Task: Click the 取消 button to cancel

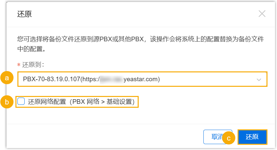Action: pos(218,137)
